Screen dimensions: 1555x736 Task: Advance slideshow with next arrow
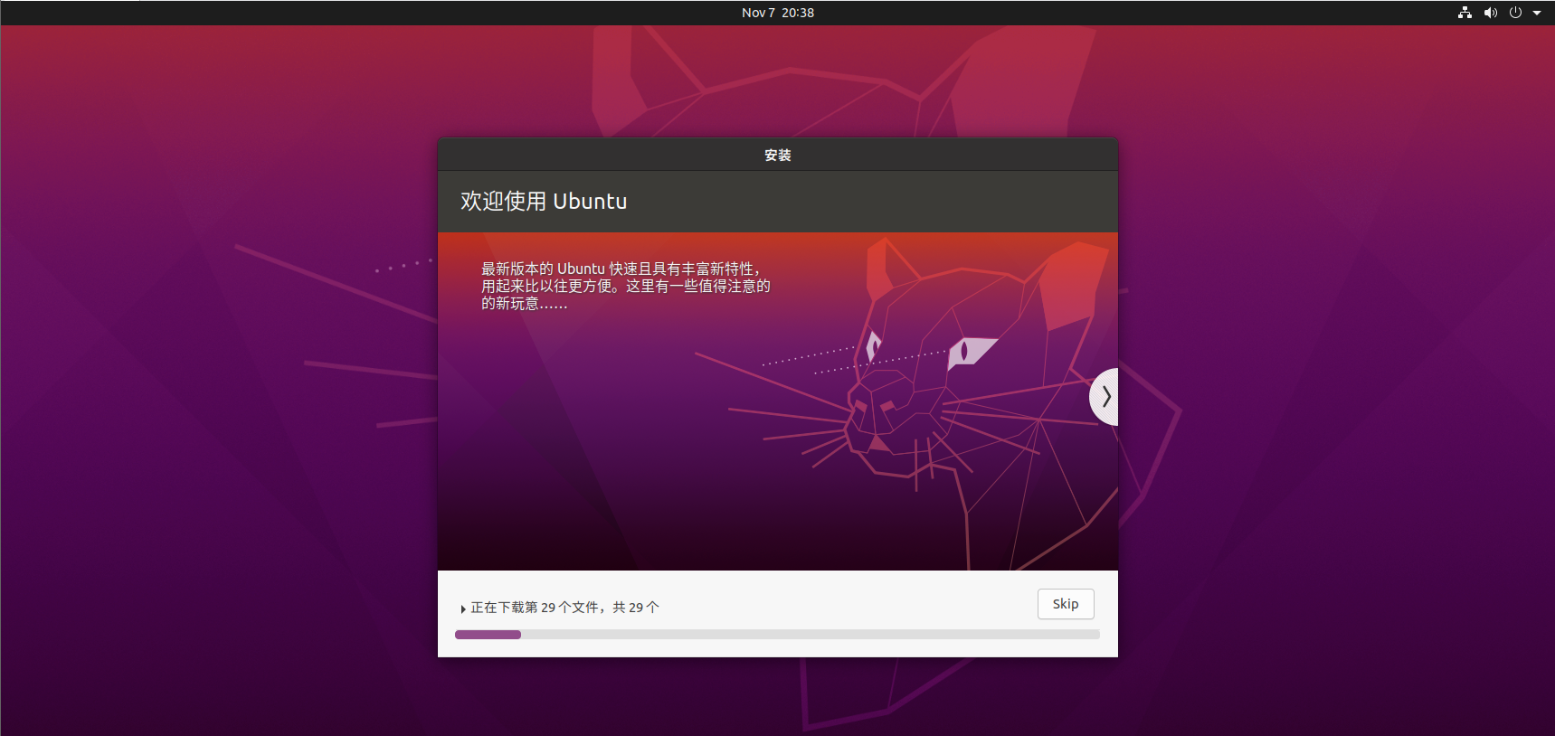point(1105,397)
